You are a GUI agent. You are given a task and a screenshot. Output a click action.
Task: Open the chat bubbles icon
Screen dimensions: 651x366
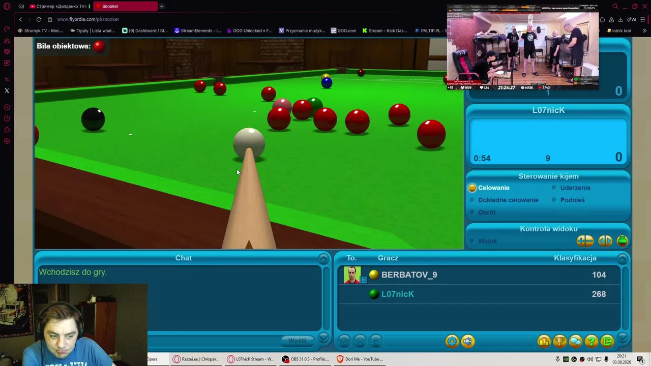coord(575,341)
